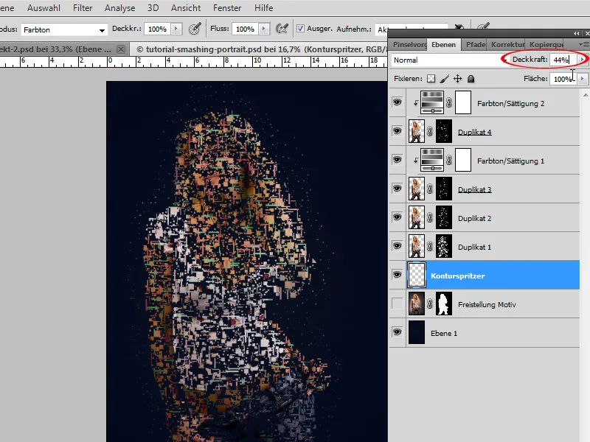Open the Fenster menu
This screenshot has width=590, height=442.
pyautogui.click(x=227, y=8)
